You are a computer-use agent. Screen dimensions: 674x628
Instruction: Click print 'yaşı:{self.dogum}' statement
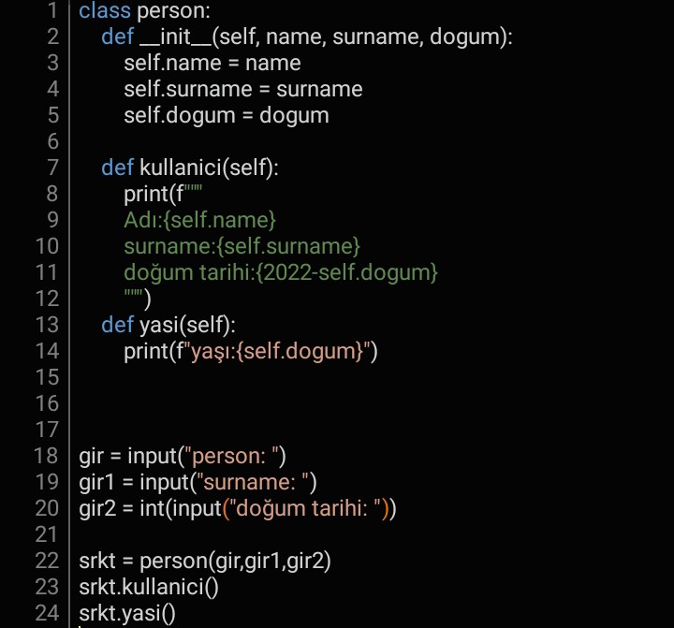point(251,351)
